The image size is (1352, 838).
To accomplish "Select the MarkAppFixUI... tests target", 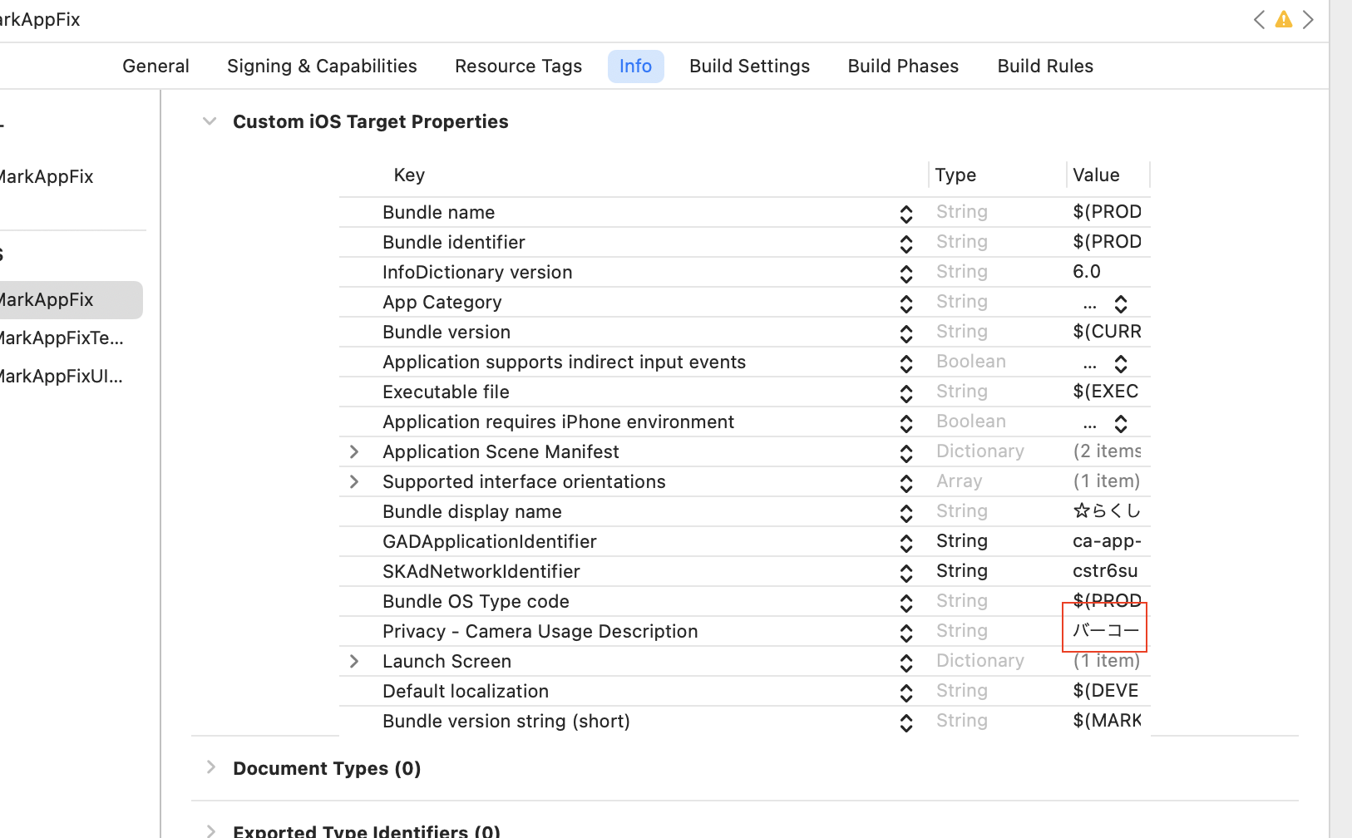I will (62, 376).
